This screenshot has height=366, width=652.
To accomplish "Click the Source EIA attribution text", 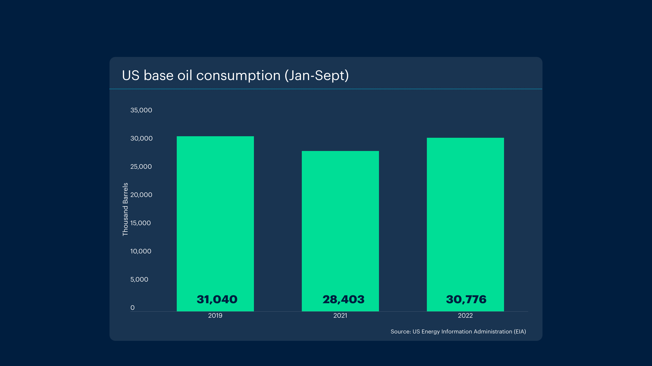I will coord(458,331).
